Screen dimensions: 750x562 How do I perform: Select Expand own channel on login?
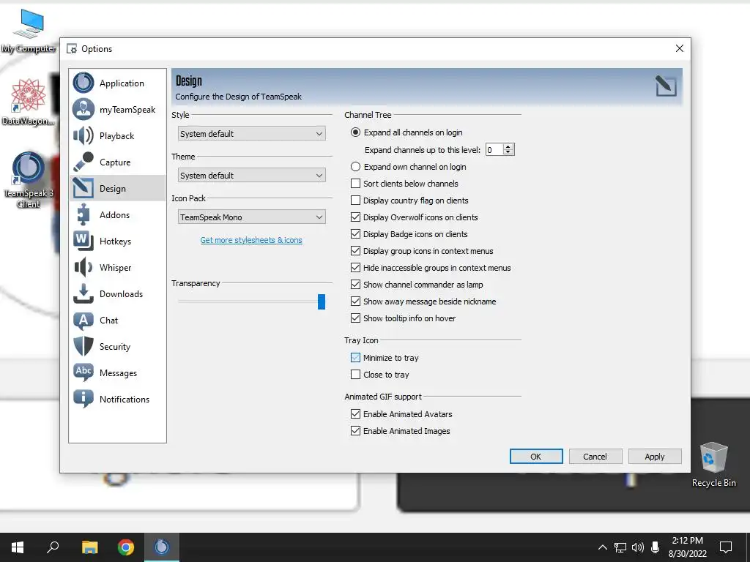point(409,167)
